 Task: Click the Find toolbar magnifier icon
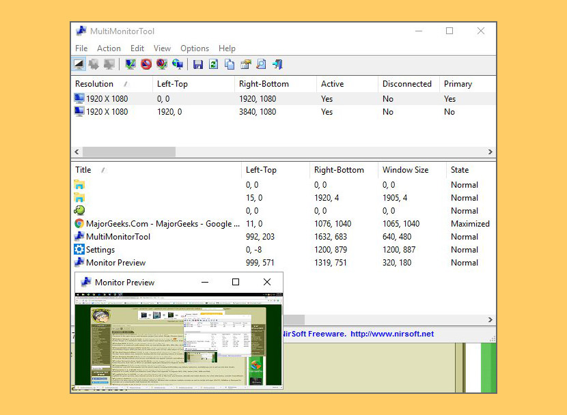pos(262,63)
